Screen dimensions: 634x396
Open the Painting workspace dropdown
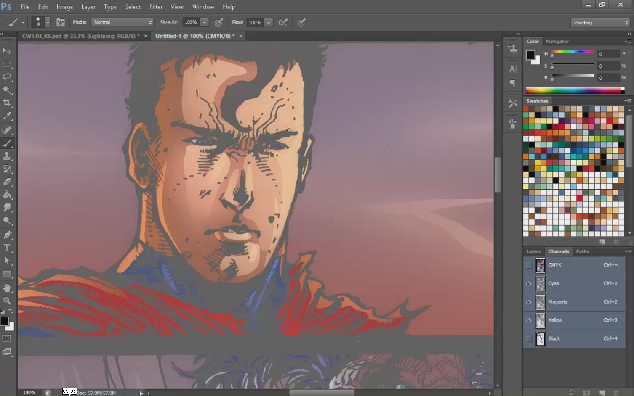pyautogui.click(x=600, y=23)
